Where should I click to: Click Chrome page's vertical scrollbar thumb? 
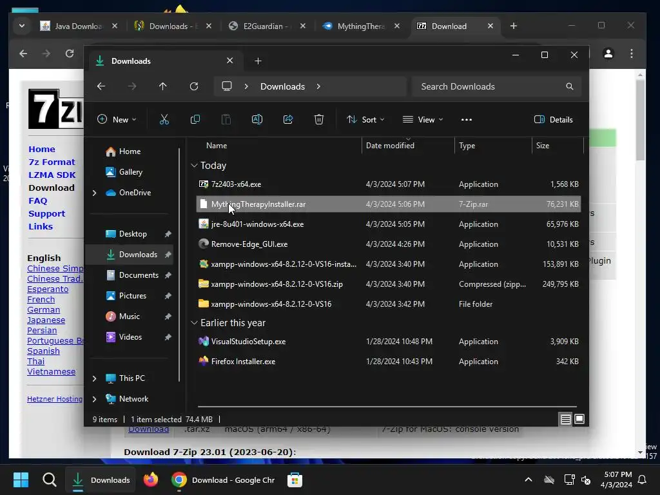click(640, 119)
